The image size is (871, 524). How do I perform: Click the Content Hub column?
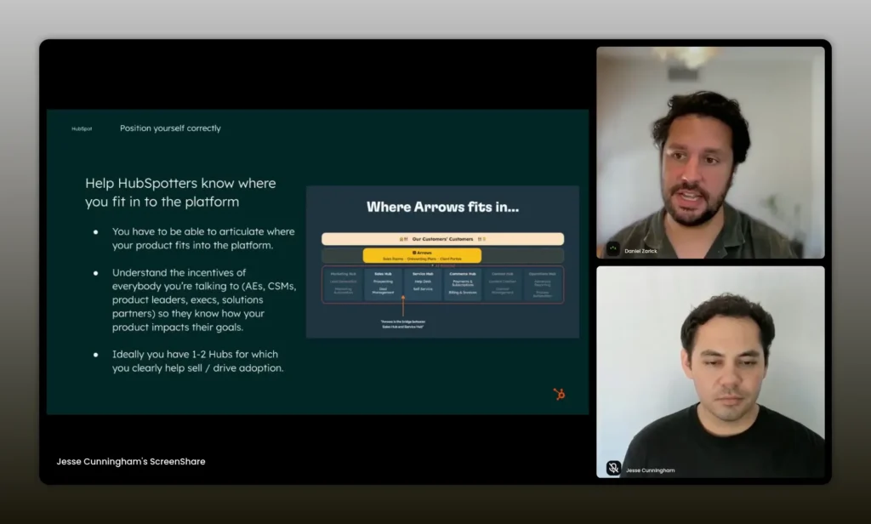click(503, 283)
